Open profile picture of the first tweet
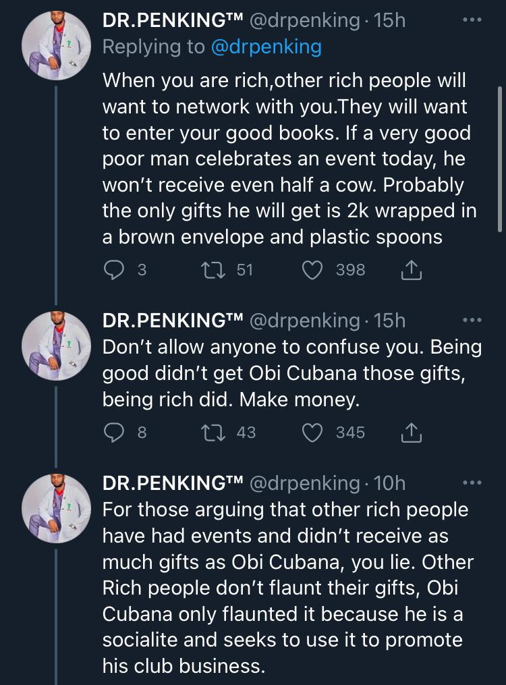The image size is (506, 685). [x=56, y=45]
